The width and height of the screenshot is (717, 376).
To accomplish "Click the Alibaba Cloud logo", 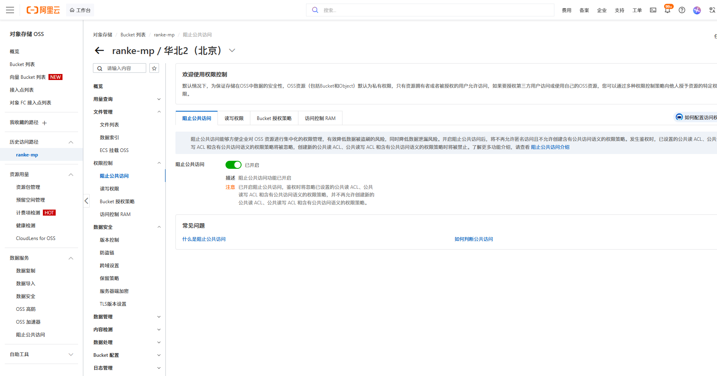I will tap(43, 10).
